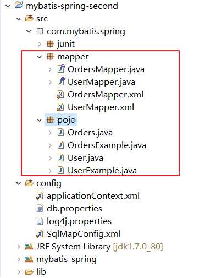Viewport: 216px width, 278px height.
Task: Expand UserMapper.java node arrow
Action: pos(50,82)
